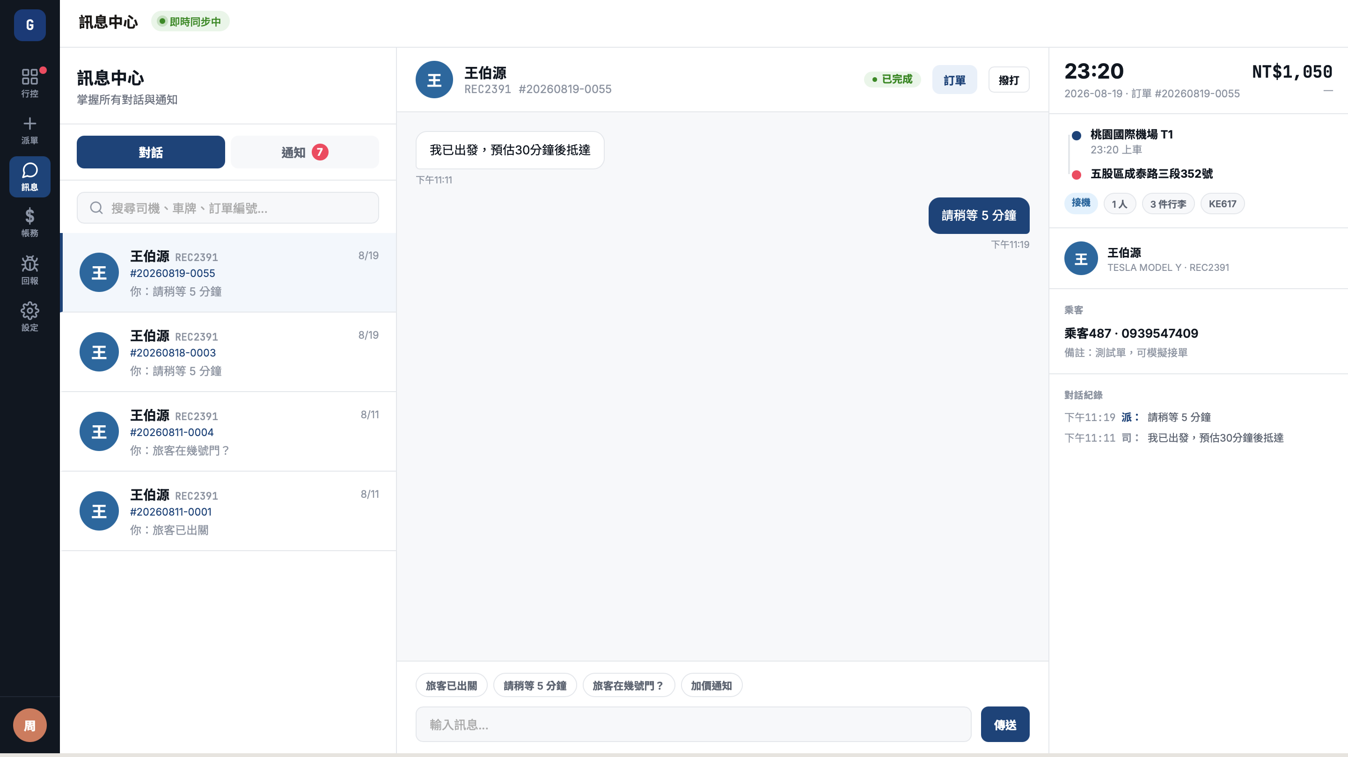The image size is (1348, 757).
Task: Click the 1 人 passenger count tag
Action: 1119,204
